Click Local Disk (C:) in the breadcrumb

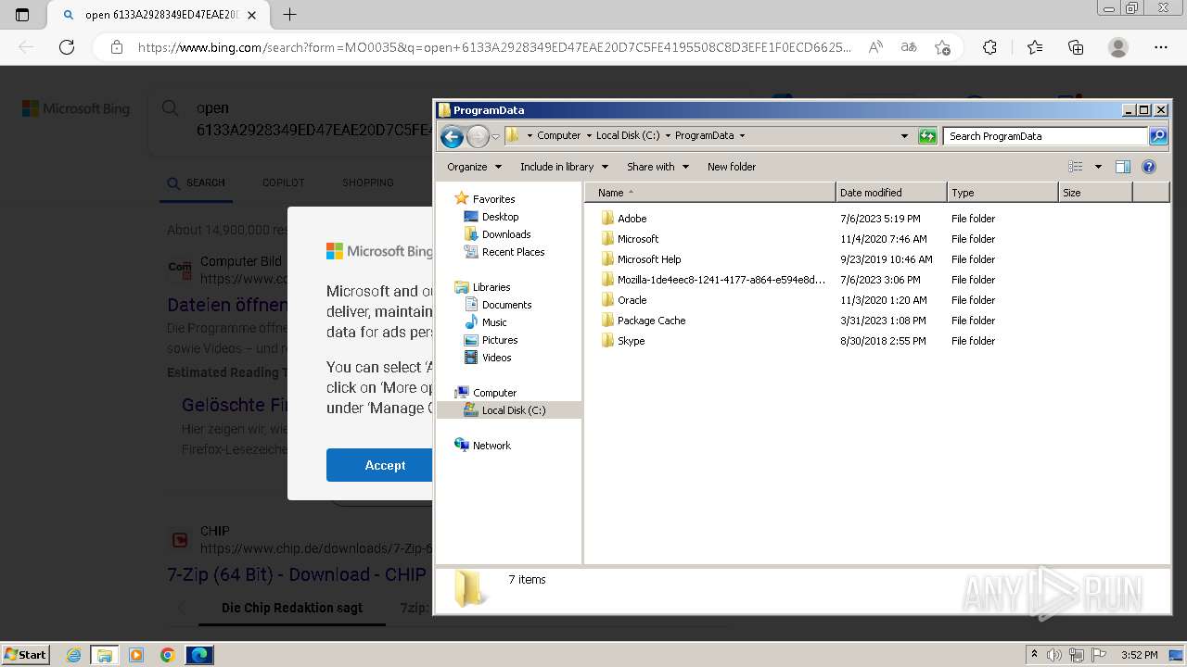pyautogui.click(x=628, y=136)
